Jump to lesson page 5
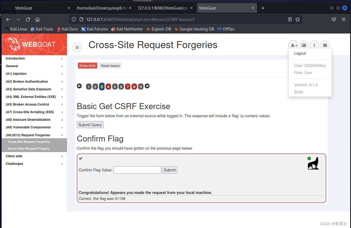 115,87
